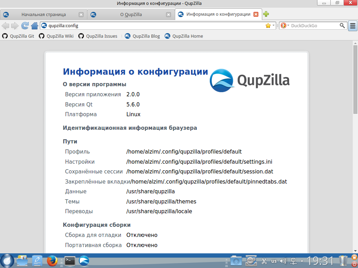The width and height of the screenshot is (358, 268).
Task: Add a new tab with the plus icon
Action: pyautogui.click(x=266, y=14)
